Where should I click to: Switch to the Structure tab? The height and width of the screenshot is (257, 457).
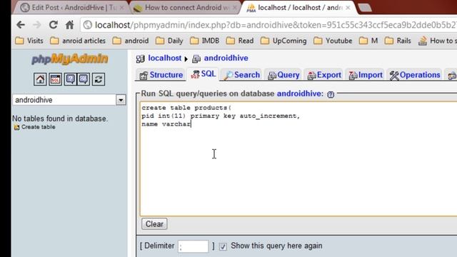[161, 75]
